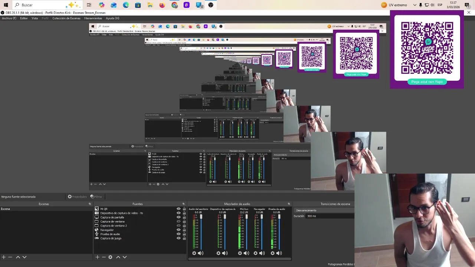The height and width of the screenshot is (267, 475).
Task: Toggle lock on Prueba de audio source
Action: [x=184, y=234]
